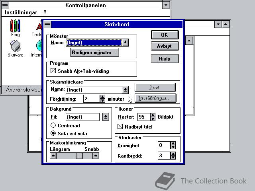
Task: Decrease Raster icon spacing with down arrow
Action: click(153, 119)
